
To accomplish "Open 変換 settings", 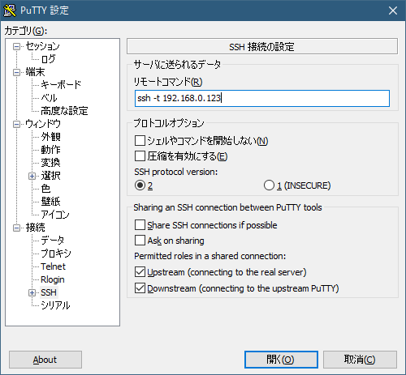I will pos(50,163).
